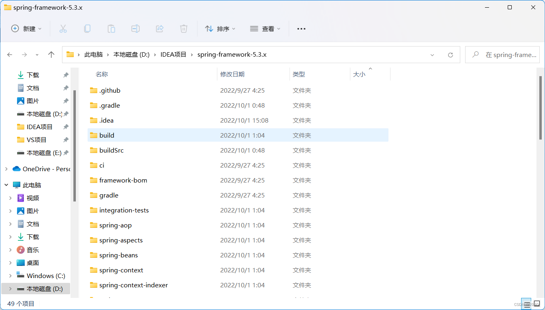Screen dimensions: 545x310
Task: Select IDEA项目 in quick access
Action: click(40, 127)
